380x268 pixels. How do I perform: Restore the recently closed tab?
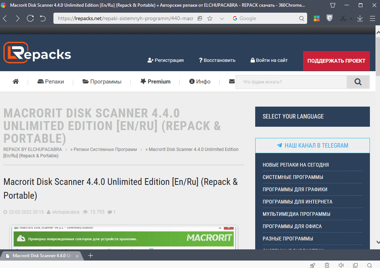(43, 18)
